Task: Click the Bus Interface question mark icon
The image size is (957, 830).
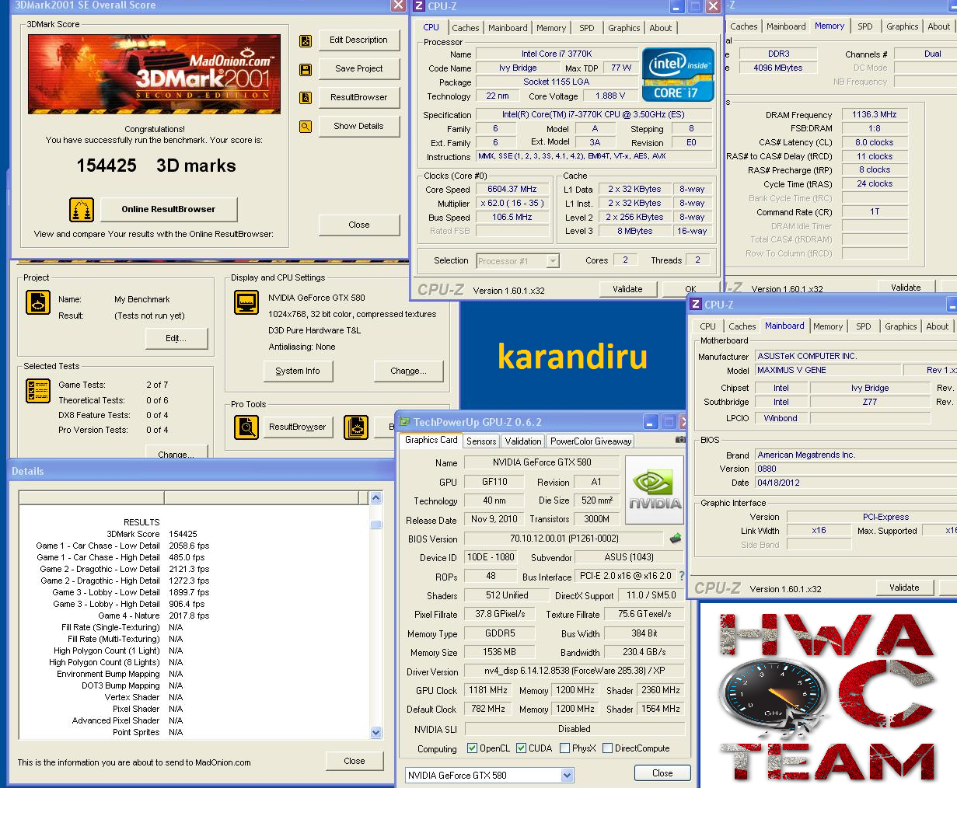Action: click(682, 576)
